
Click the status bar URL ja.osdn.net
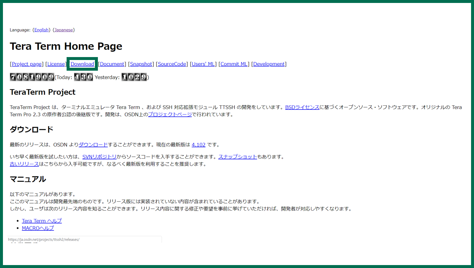(x=44, y=239)
